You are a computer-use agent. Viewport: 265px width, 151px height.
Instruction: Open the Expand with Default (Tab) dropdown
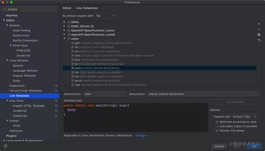244,117
